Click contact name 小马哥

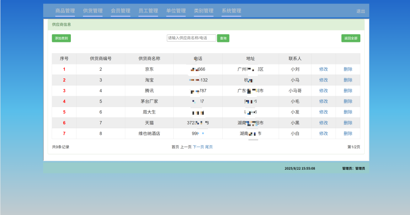[295, 91]
